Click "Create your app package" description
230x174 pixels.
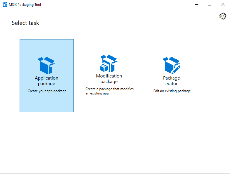pyautogui.click(x=47, y=91)
